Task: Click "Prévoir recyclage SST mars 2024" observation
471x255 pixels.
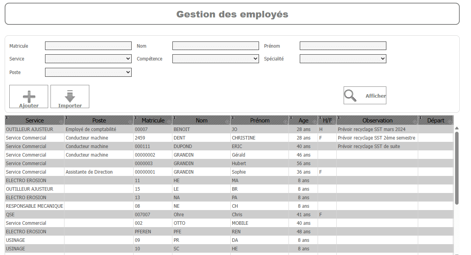Action: coord(377,129)
